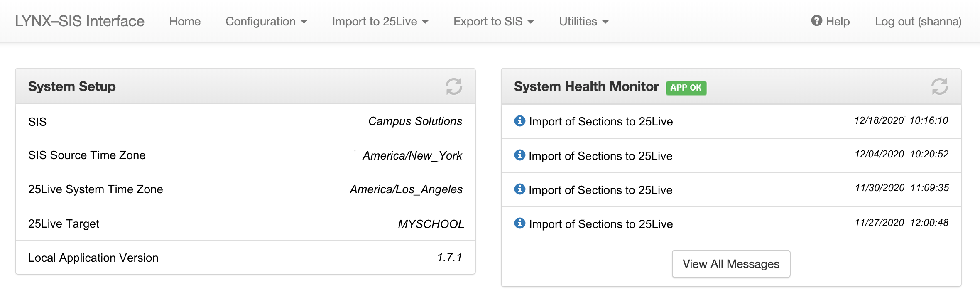This screenshot has height=307, width=980.
Task: Click the 25Live Target label
Action: point(64,223)
